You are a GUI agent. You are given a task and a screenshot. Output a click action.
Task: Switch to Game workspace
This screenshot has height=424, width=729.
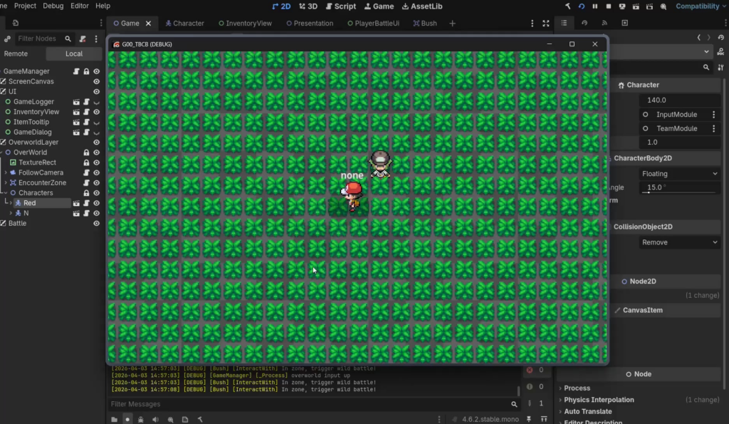click(379, 6)
